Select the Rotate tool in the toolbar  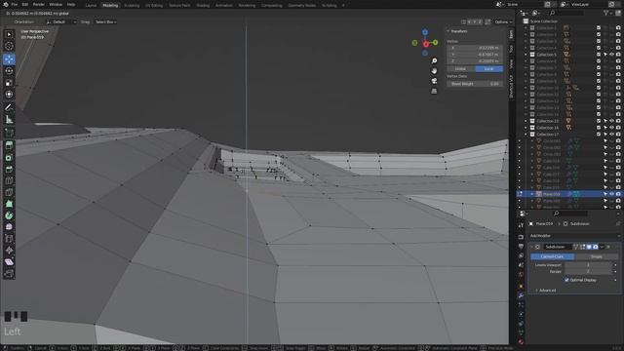[9, 71]
